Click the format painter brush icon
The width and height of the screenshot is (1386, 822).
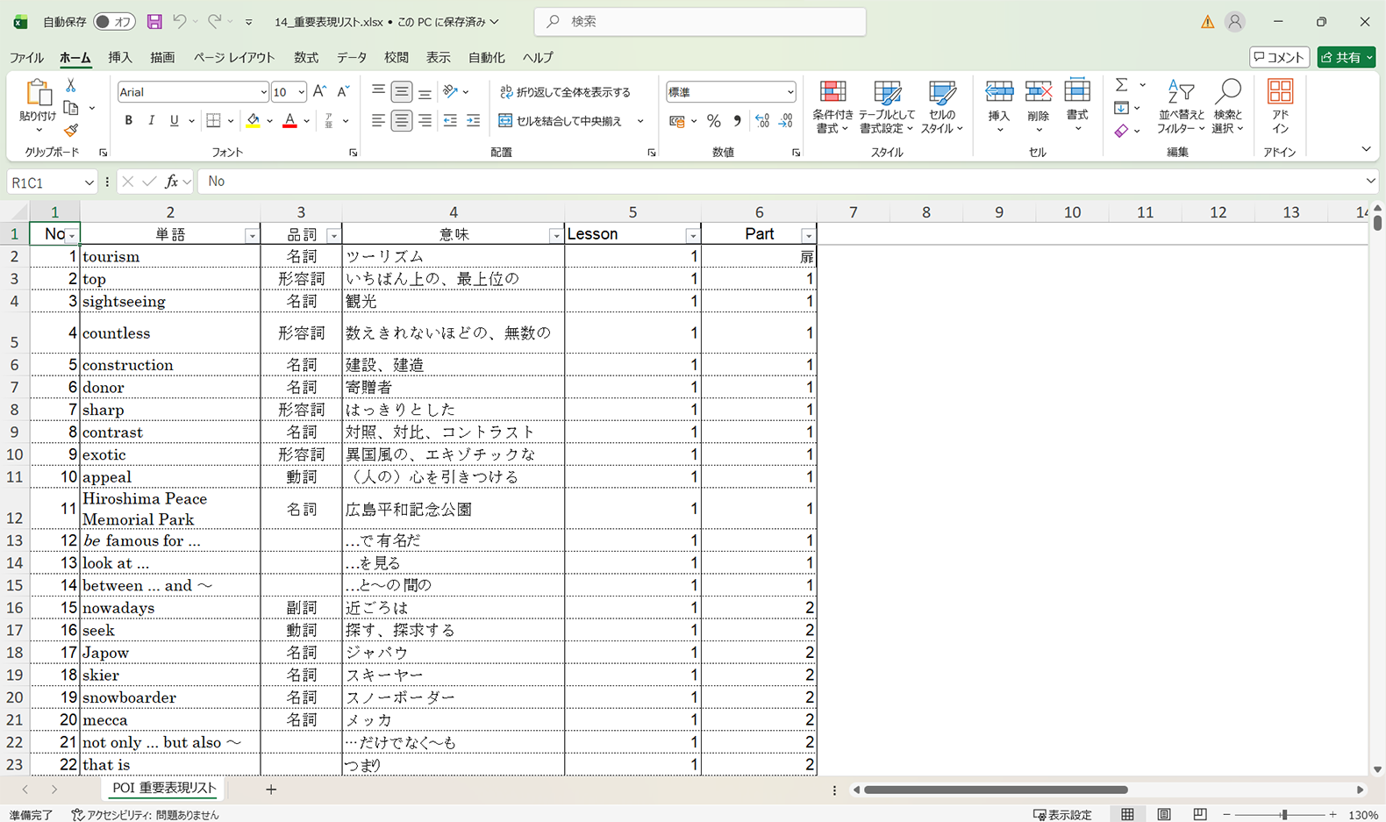[71, 130]
